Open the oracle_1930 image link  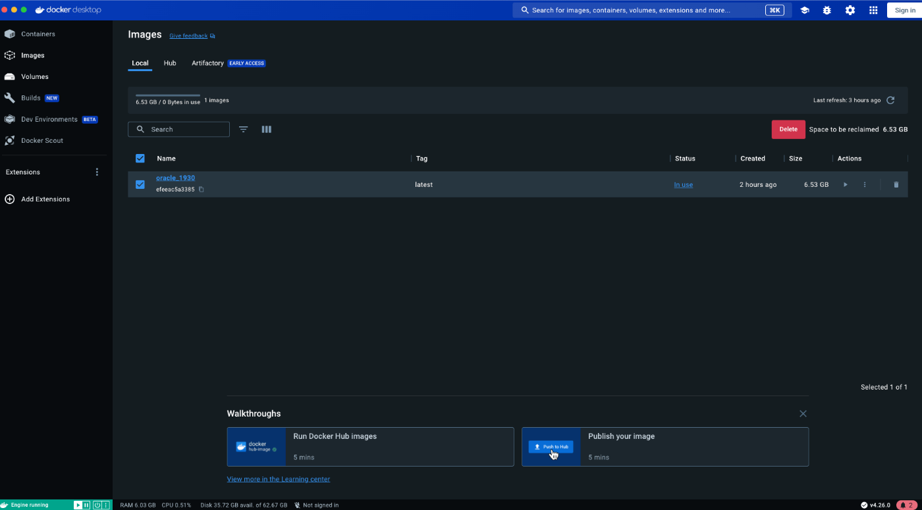pyautogui.click(x=175, y=178)
